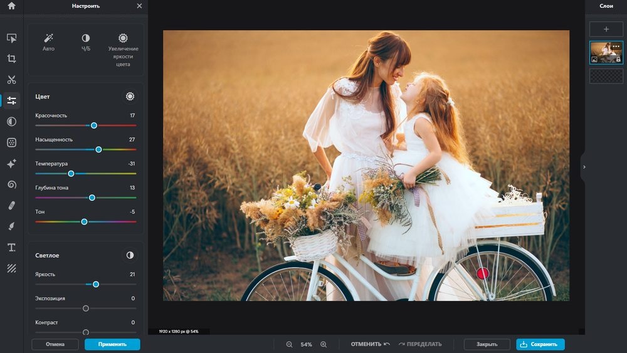Select the Cutout scissors tool

point(11,80)
